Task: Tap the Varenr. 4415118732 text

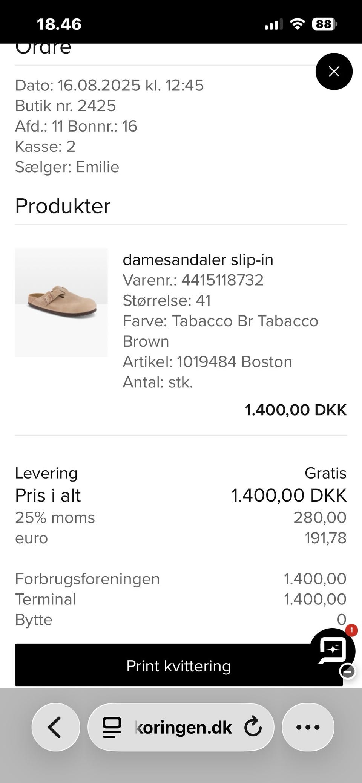Action: point(193,280)
